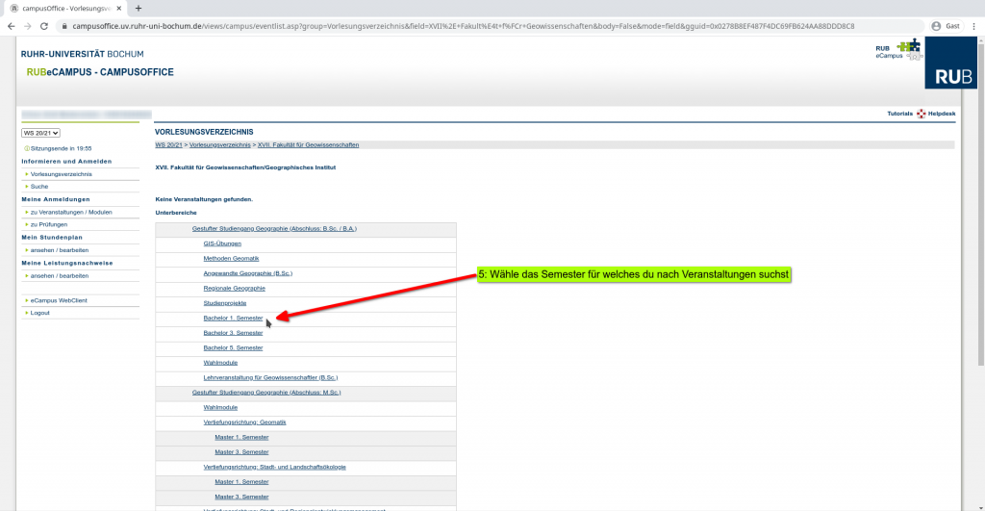Click the RUB eCampus puzzle logo
The height and width of the screenshot is (511, 985).
coord(907,48)
